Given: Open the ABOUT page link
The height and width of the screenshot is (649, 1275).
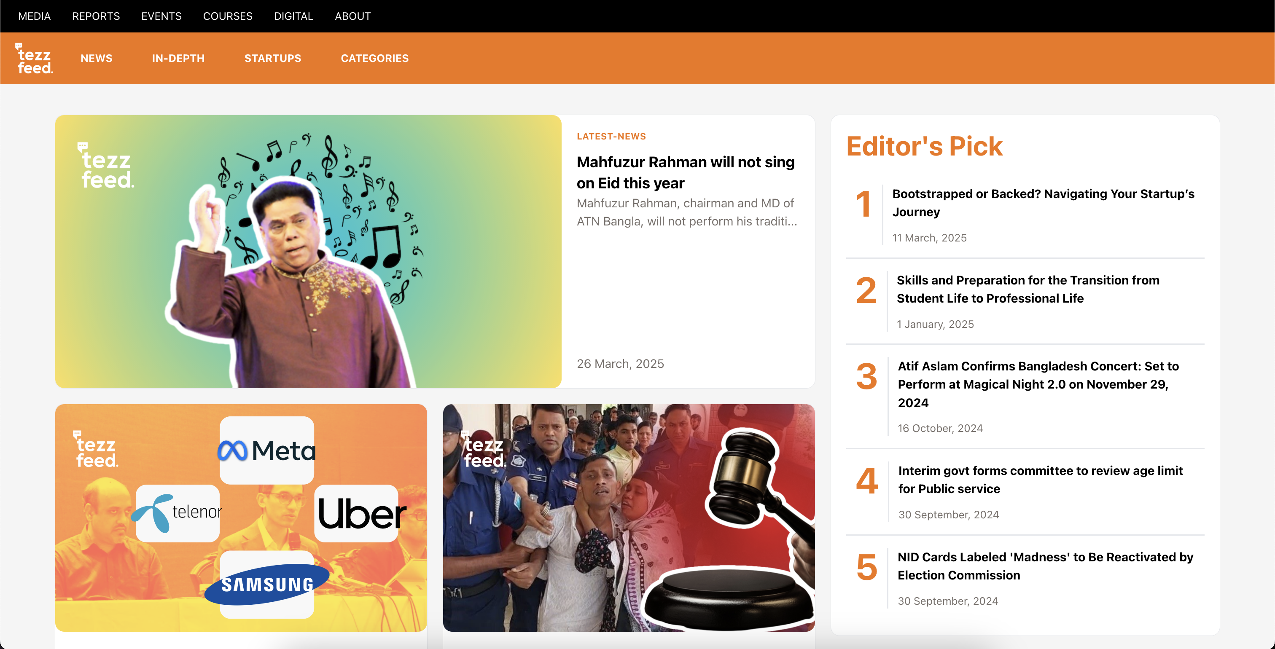Looking at the screenshot, I should click(x=352, y=16).
